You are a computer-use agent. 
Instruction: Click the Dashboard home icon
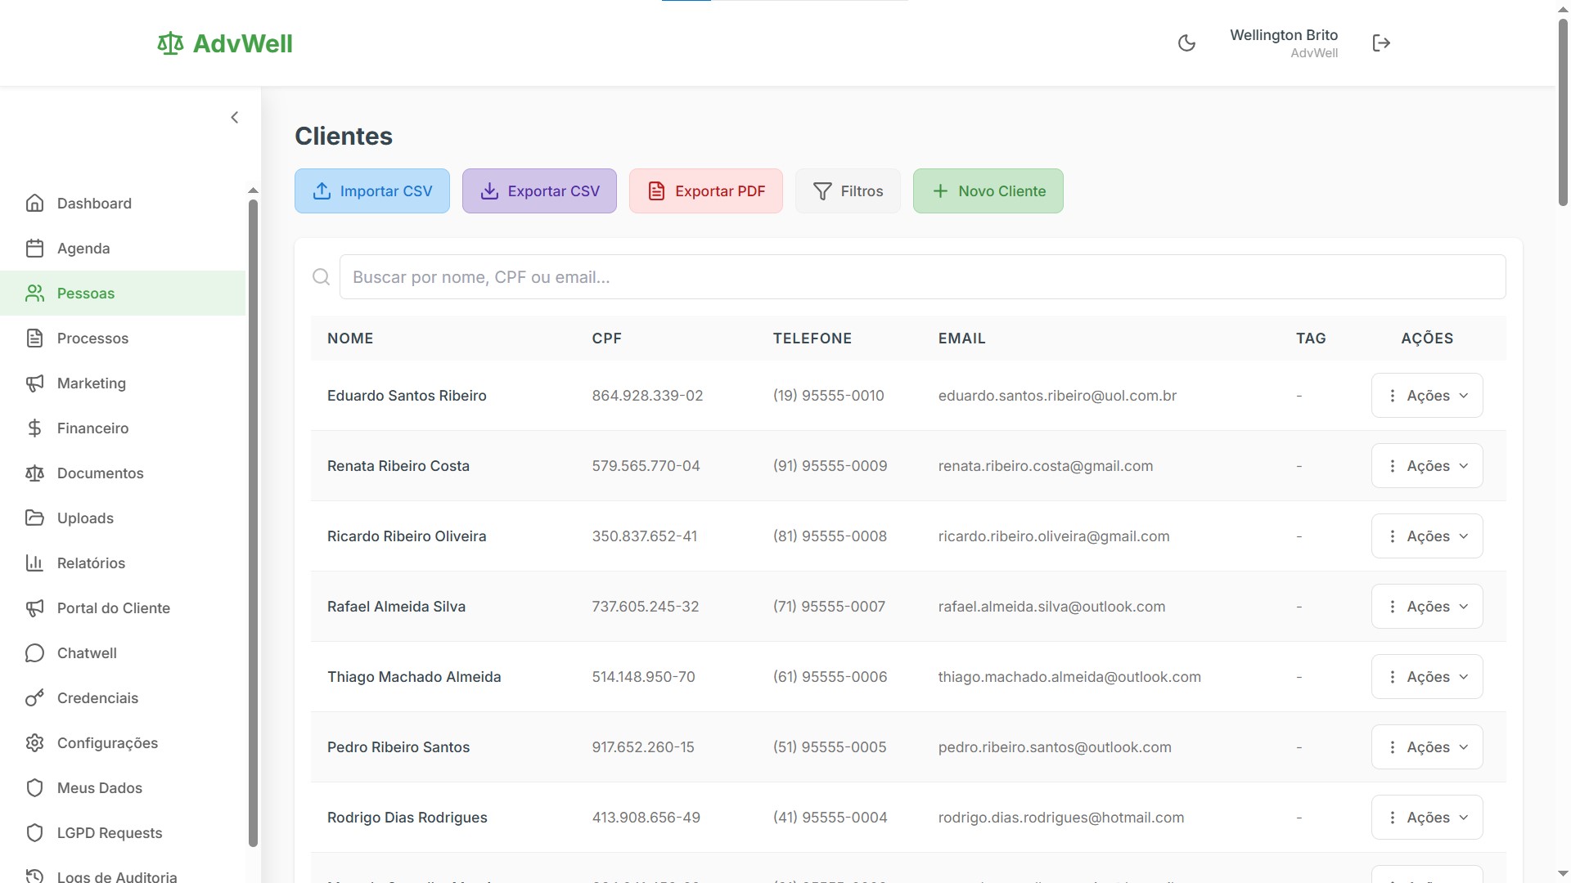(x=34, y=203)
